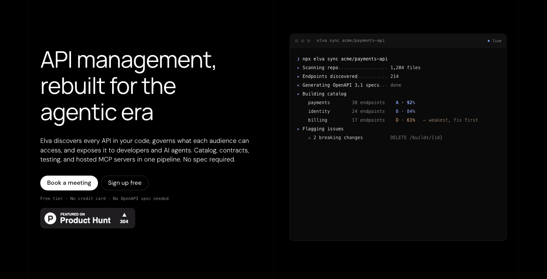The height and width of the screenshot is (279, 547).
Task: Click the warning icon beside breaking changes
Action: [310, 138]
